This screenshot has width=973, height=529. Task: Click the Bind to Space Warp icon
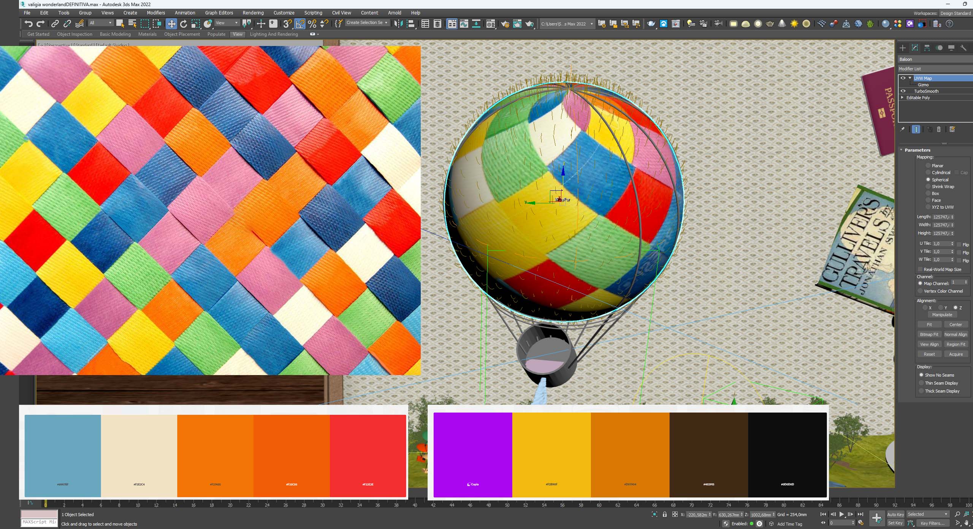(x=79, y=24)
